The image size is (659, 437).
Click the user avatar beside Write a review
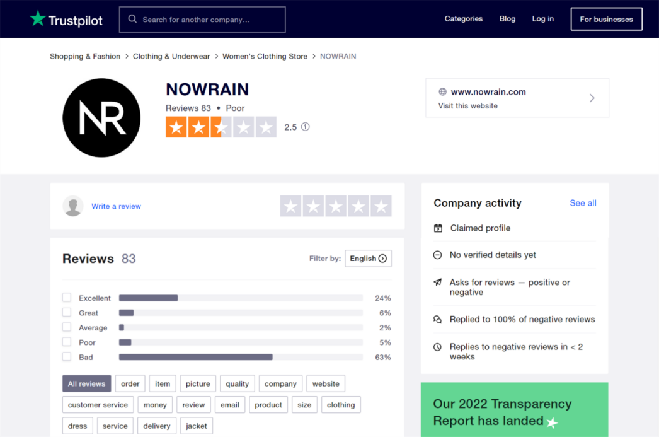pos(73,206)
